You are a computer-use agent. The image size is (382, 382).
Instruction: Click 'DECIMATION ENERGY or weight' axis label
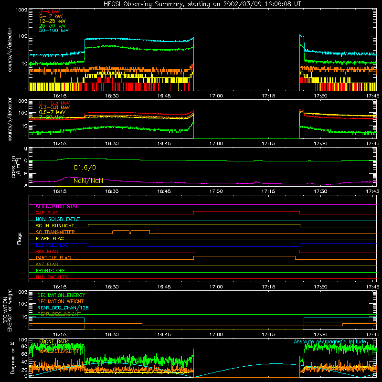coord(7,310)
